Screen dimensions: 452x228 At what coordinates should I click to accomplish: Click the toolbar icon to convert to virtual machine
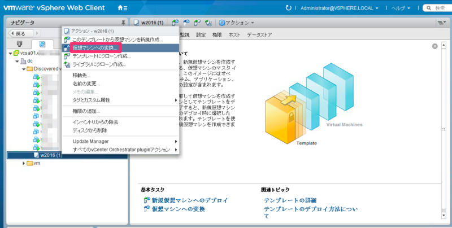(186, 23)
